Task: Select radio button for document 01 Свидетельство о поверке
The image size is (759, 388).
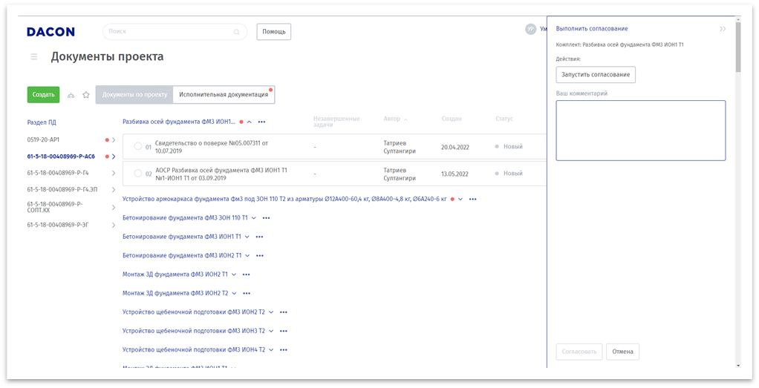Action: (x=137, y=146)
